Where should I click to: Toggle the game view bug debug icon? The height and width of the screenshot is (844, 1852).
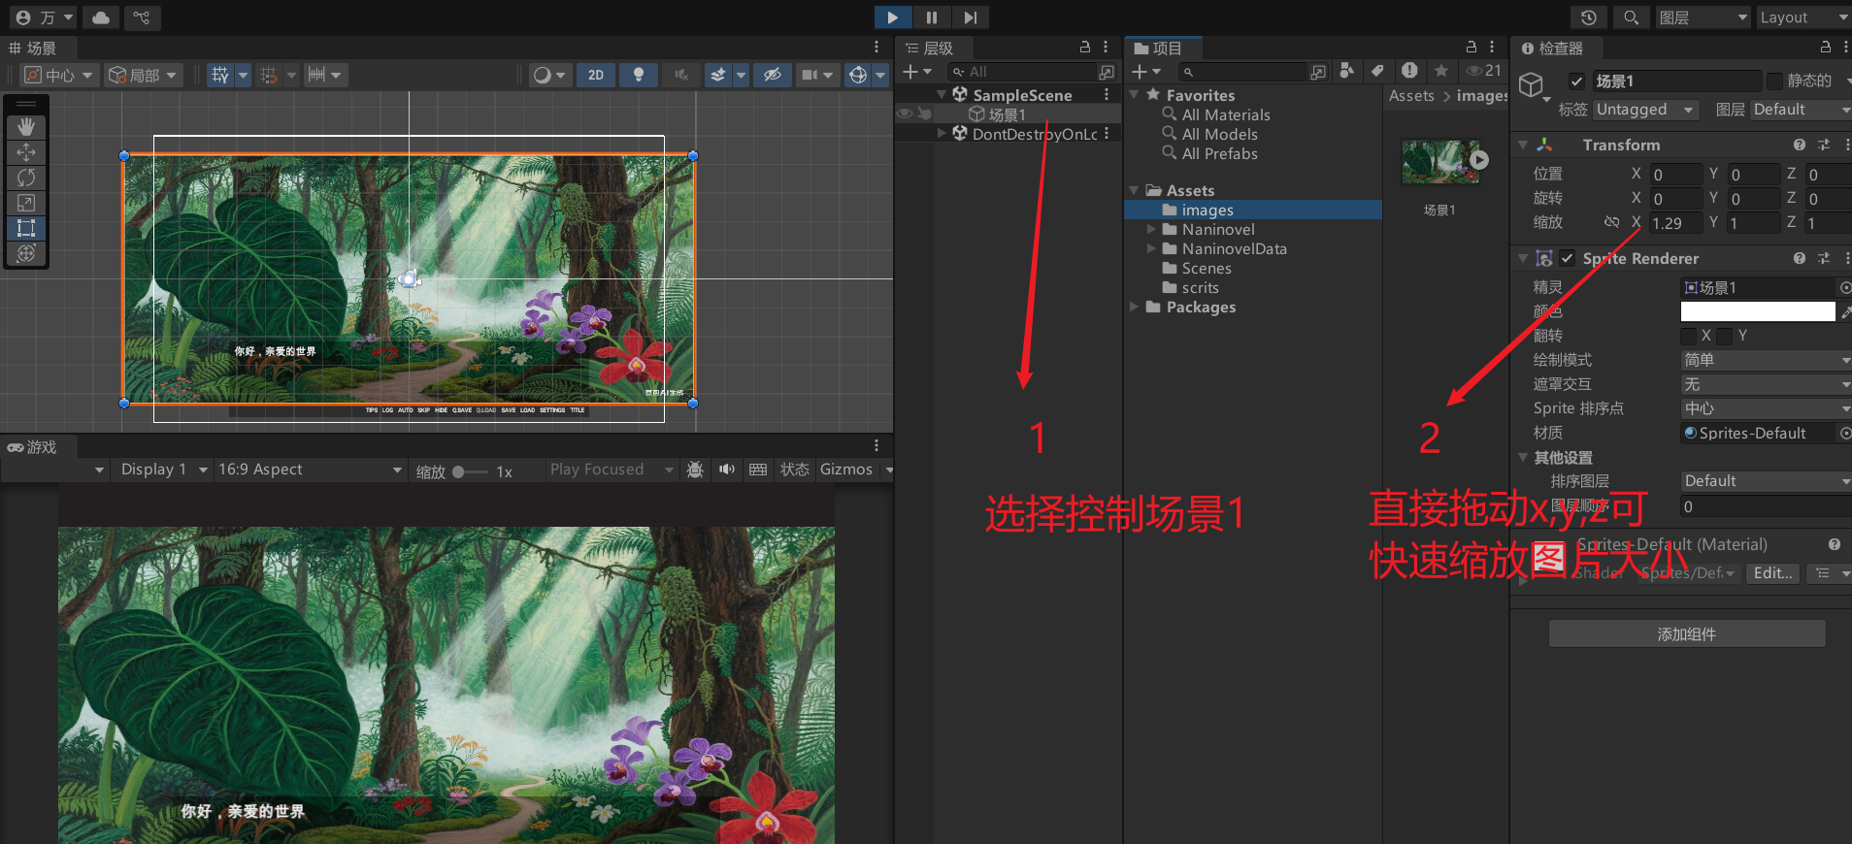pos(695,470)
